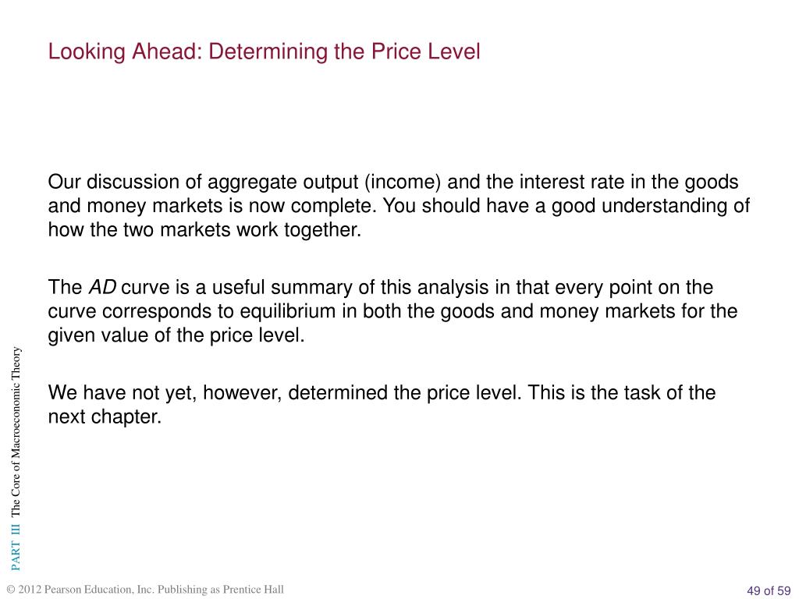Click the vertical 'The Core of Macroeconomic Theory' text

tap(16, 431)
